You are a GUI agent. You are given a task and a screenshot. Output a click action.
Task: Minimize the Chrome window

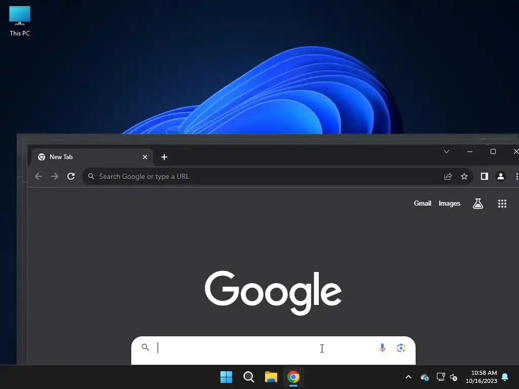470,151
